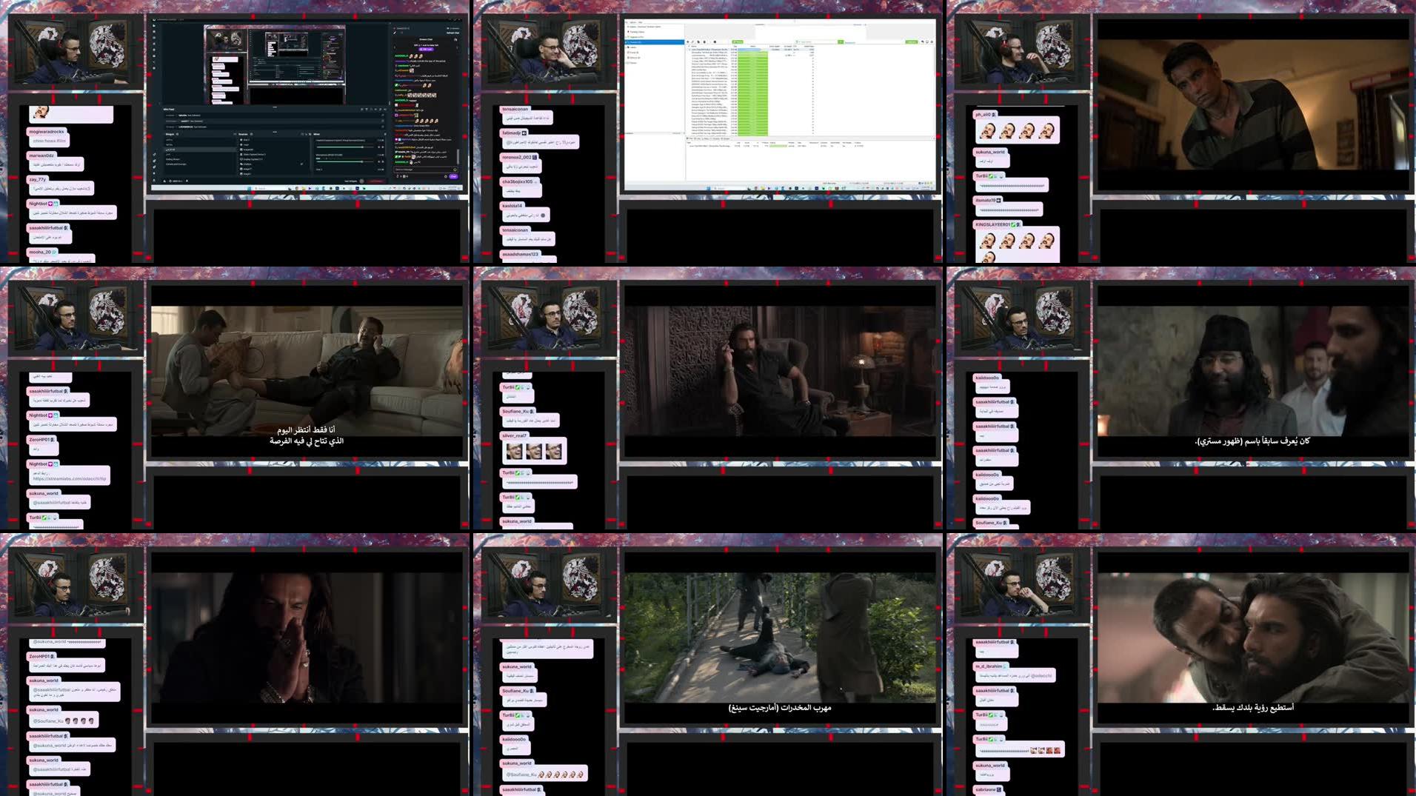
Task: Open the Mixer settings gear icon
Action: pos(385,134)
